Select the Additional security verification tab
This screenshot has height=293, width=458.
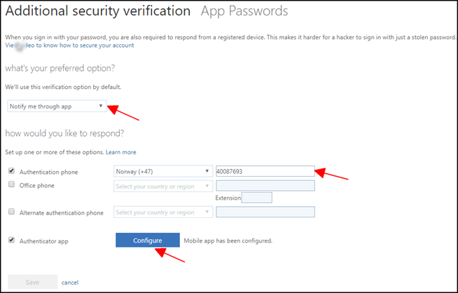click(x=98, y=11)
